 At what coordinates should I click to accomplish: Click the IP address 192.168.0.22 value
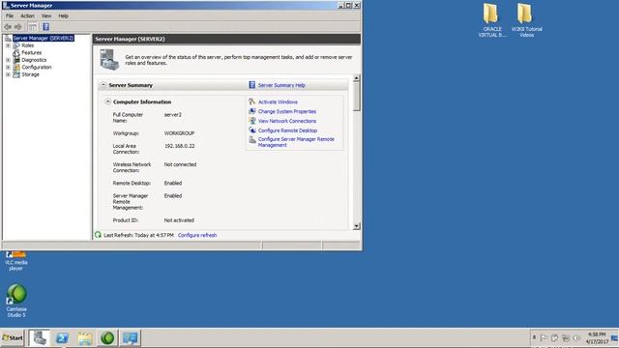pos(179,146)
